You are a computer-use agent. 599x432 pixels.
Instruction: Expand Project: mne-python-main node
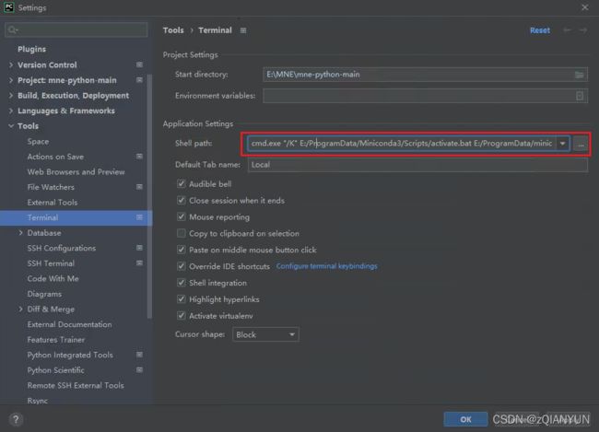(x=11, y=80)
